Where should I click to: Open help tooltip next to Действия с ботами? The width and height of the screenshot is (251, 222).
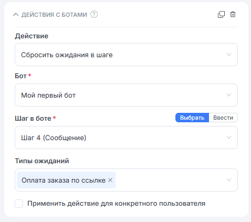tap(94, 14)
